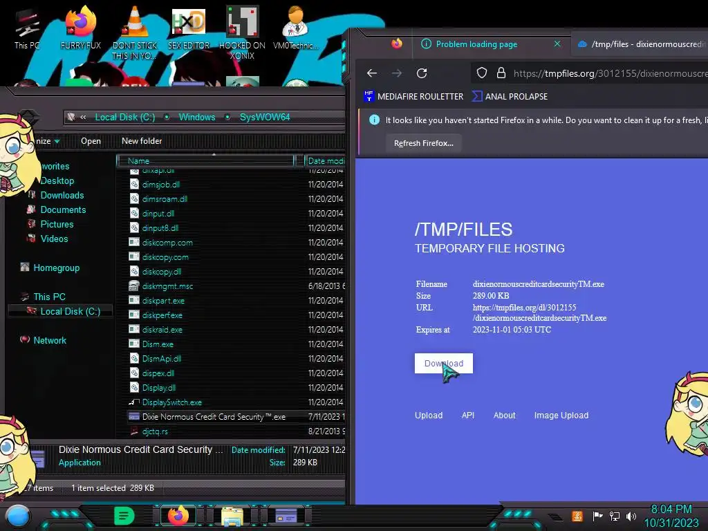Open the API link on tmpfiles
The image size is (708, 531).
point(468,415)
